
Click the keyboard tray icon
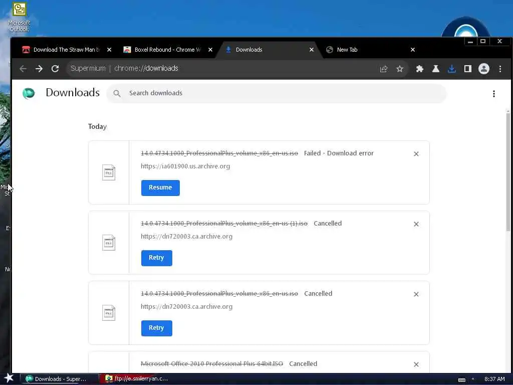(x=461, y=379)
